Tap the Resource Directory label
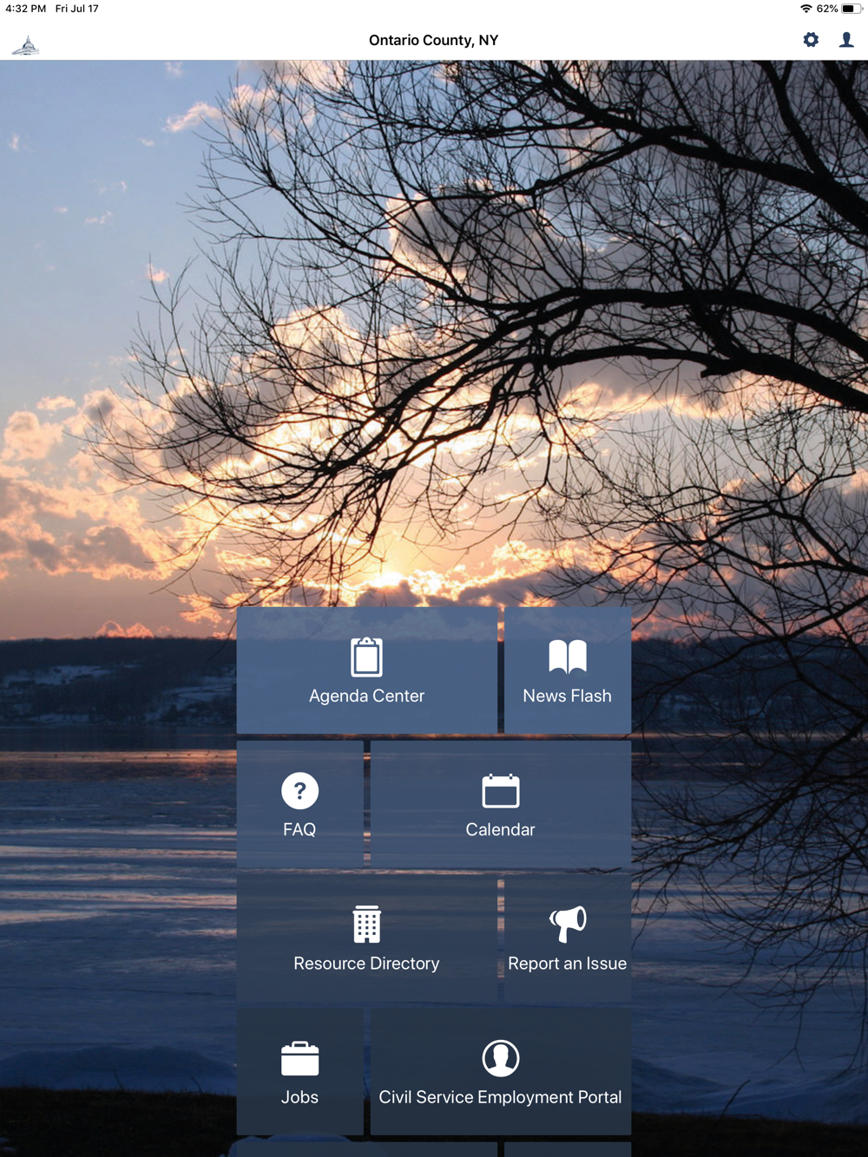The height and width of the screenshot is (1157, 868). pos(366,964)
